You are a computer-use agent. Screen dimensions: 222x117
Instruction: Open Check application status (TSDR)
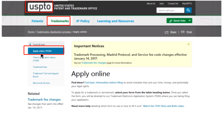tap(44, 59)
